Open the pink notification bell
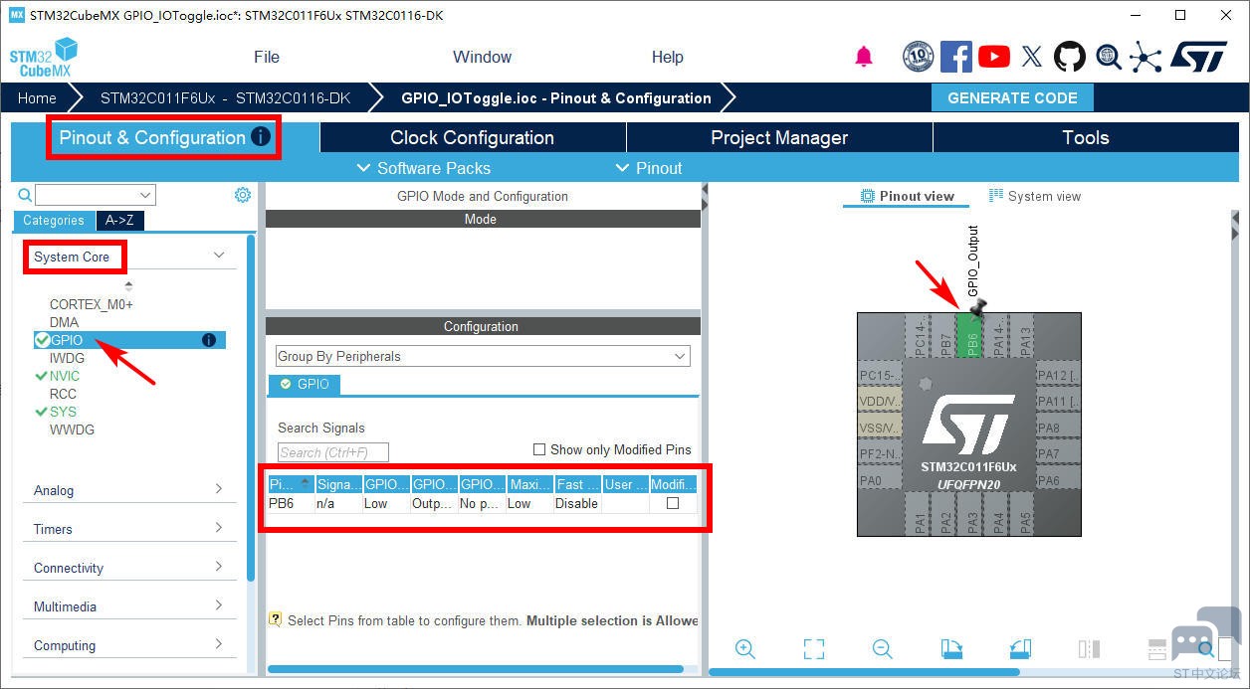The height and width of the screenshot is (689, 1250). click(864, 57)
